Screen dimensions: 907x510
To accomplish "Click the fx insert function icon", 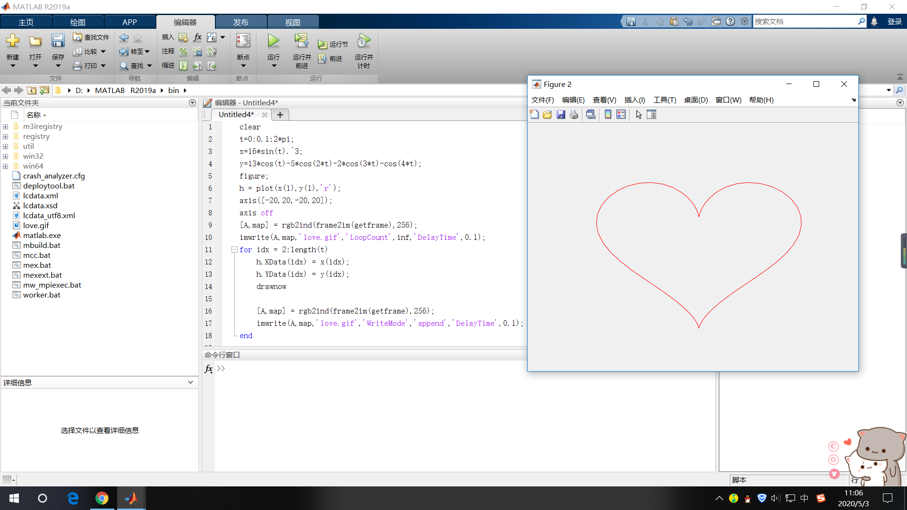I will 197,37.
